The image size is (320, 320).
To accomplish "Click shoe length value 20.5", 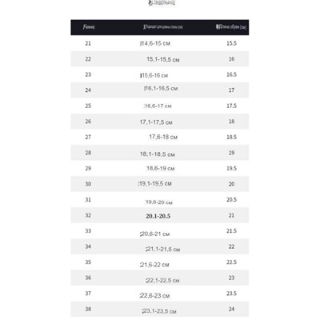I will [231, 200].
